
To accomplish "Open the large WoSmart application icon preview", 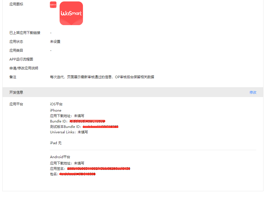I will pyautogui.click(x=71, y=13).
